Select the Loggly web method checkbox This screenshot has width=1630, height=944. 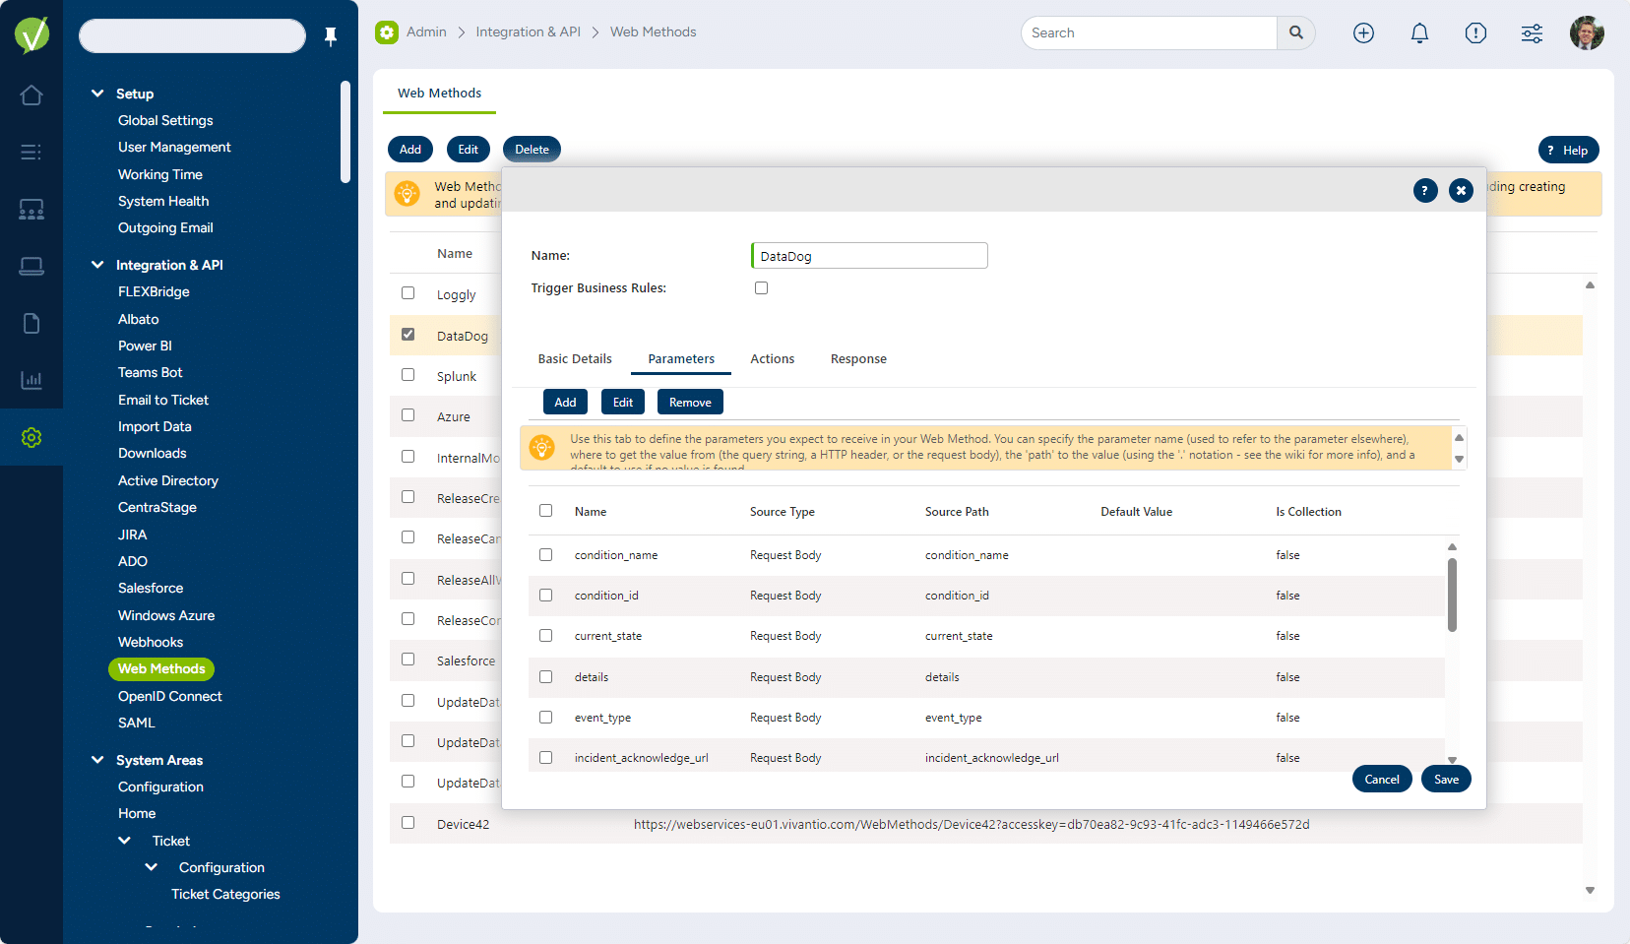pos(408,293)
